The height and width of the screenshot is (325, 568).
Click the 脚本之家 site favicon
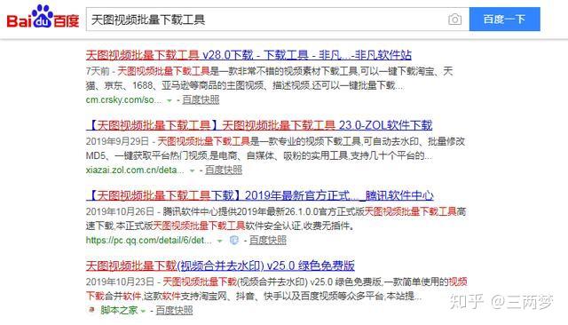[91, 310]
